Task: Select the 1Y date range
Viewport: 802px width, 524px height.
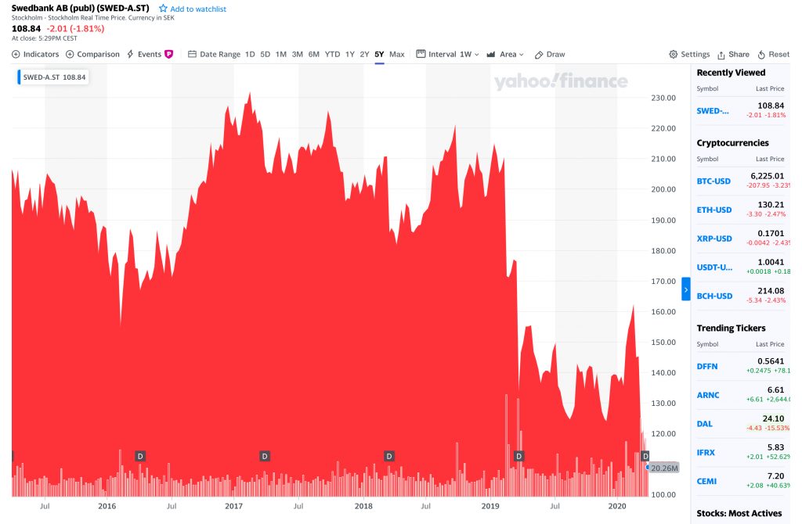Action: point(350,54)
